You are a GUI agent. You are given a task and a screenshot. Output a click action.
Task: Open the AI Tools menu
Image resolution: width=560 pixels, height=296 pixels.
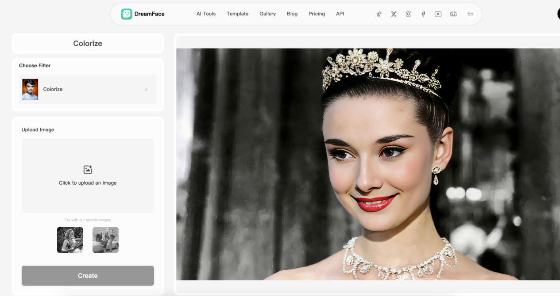206,14
